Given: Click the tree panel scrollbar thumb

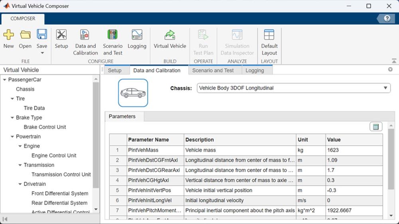Looking at the screenshot, I should pos(96,135).
